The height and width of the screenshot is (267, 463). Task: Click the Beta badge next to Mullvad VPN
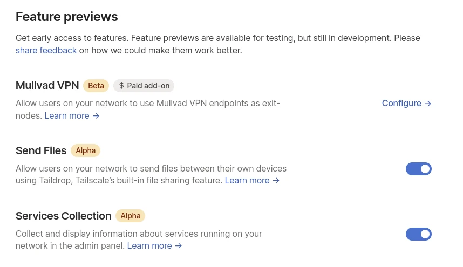96,86
